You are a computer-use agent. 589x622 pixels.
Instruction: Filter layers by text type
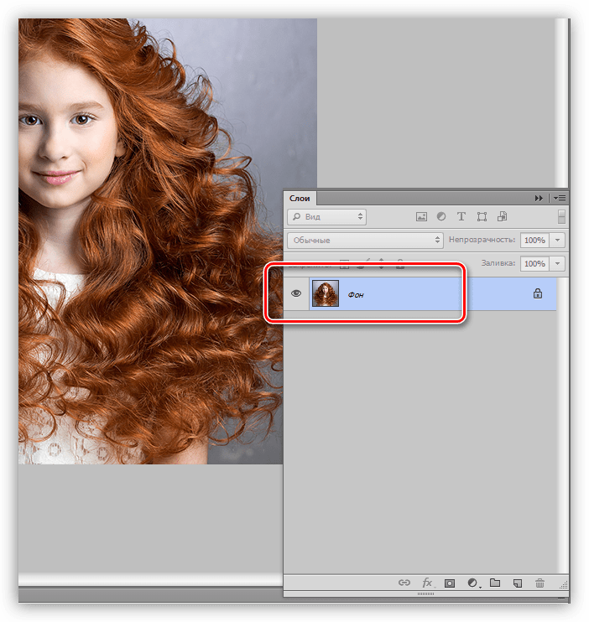[461, 216]
